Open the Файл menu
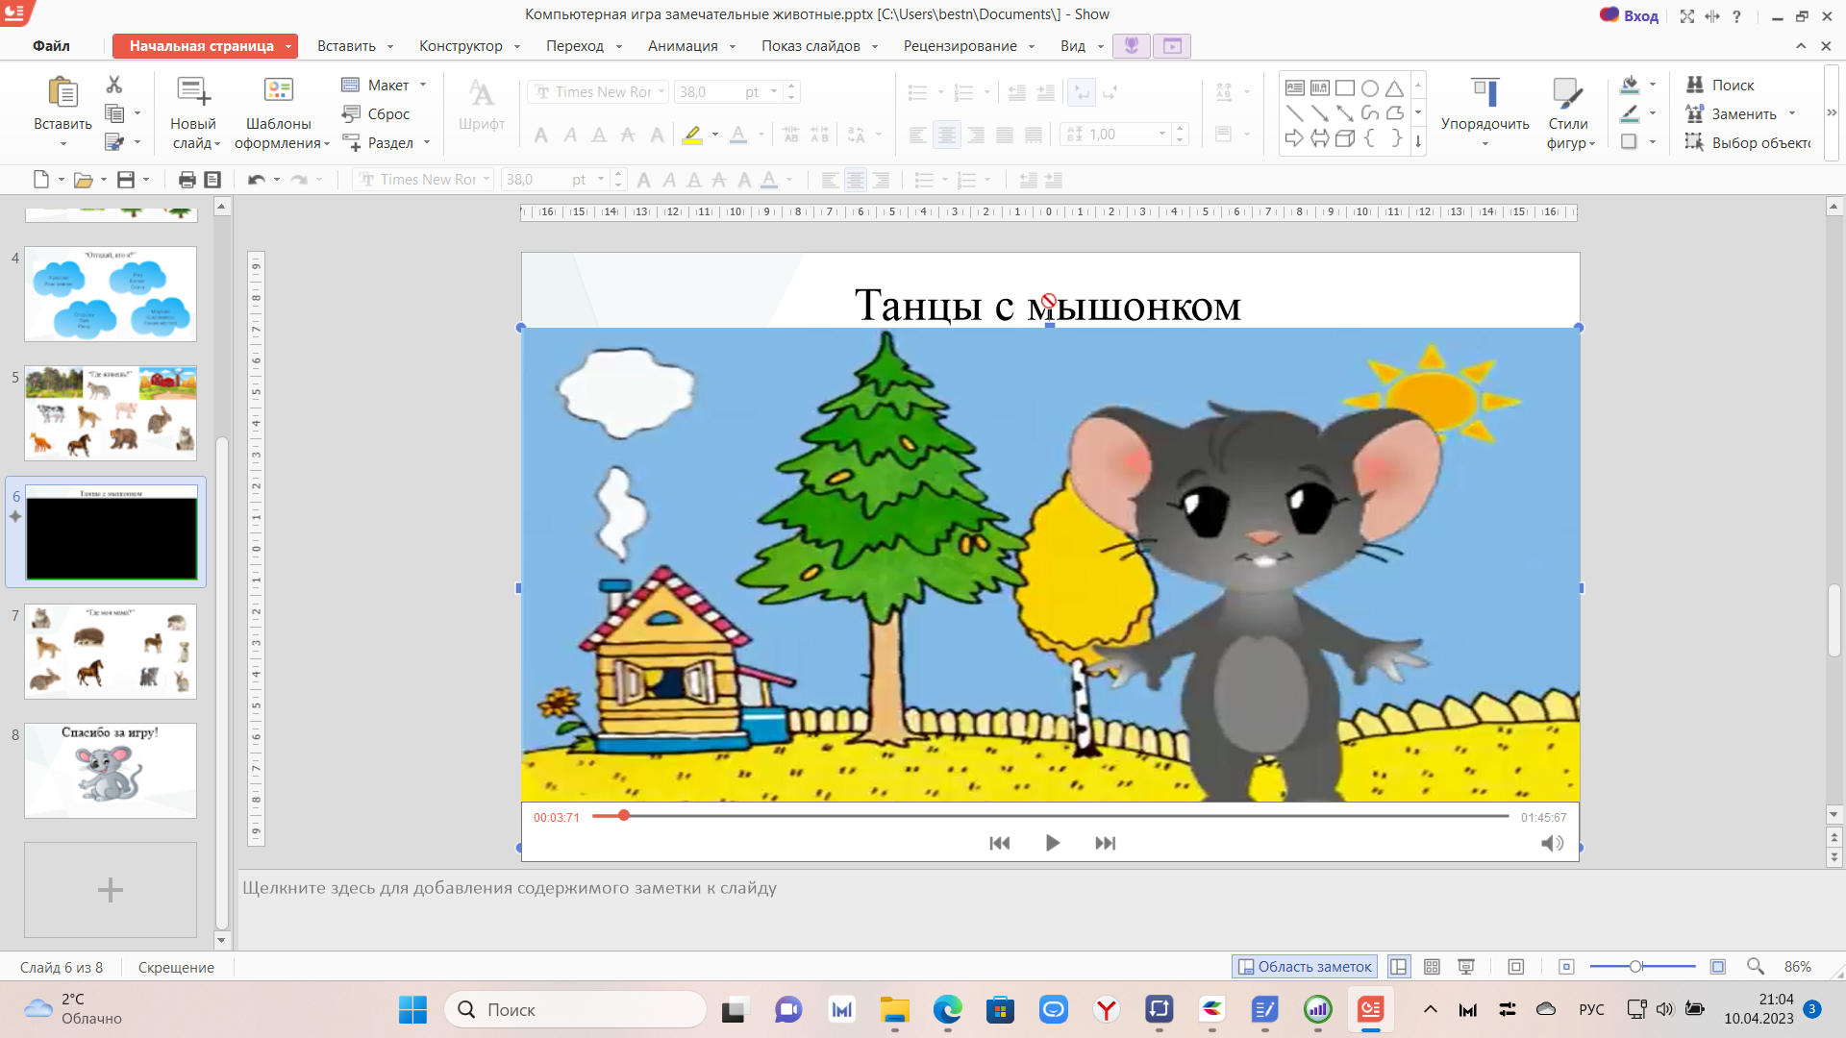The height and width of the screenshot is (1038, 1846). click(x=51, y=46)
